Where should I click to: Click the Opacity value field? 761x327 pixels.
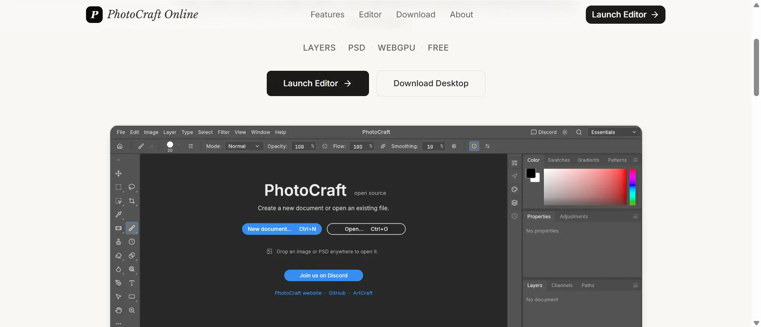tap(304, 146)
